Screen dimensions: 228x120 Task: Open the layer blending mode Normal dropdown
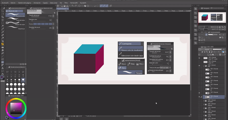tap(208, 49)
